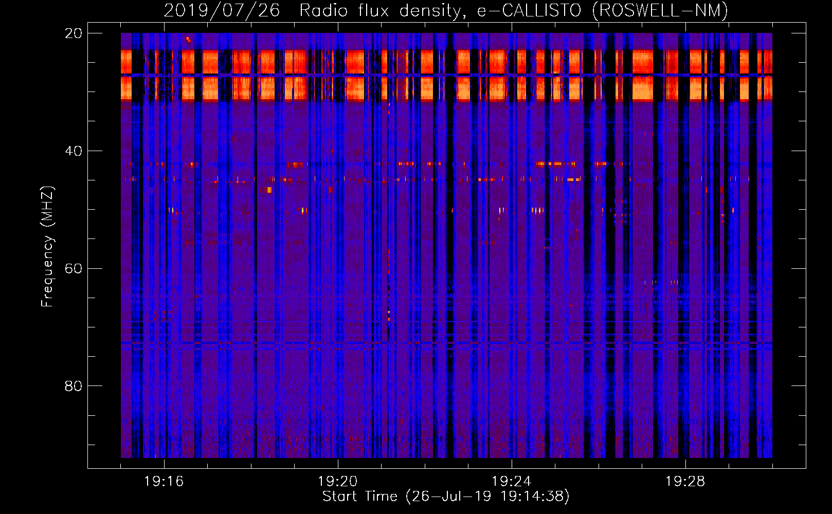This screenshot has width=832, height=514.
Task: Click the time tick label "19:20"
Action: point(337,482)
